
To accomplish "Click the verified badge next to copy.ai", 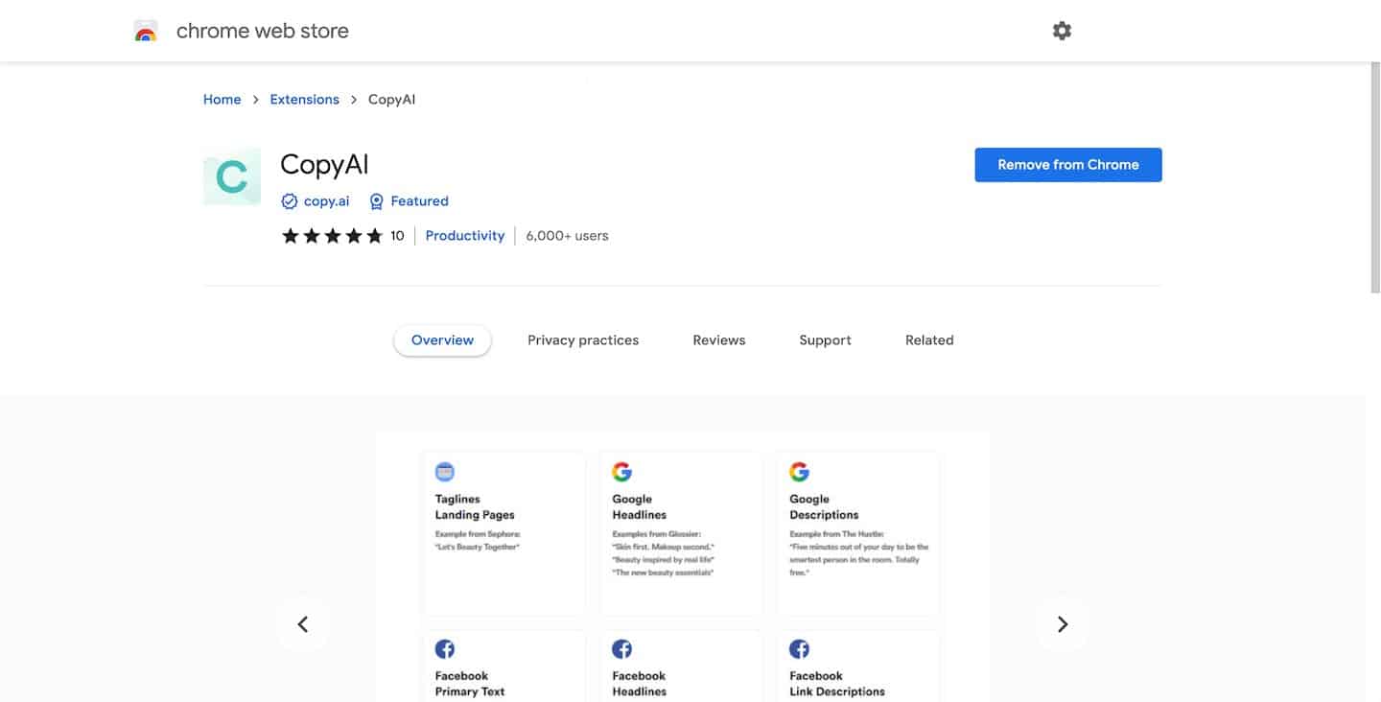I will pyautogui.click(x=290, y=201).
